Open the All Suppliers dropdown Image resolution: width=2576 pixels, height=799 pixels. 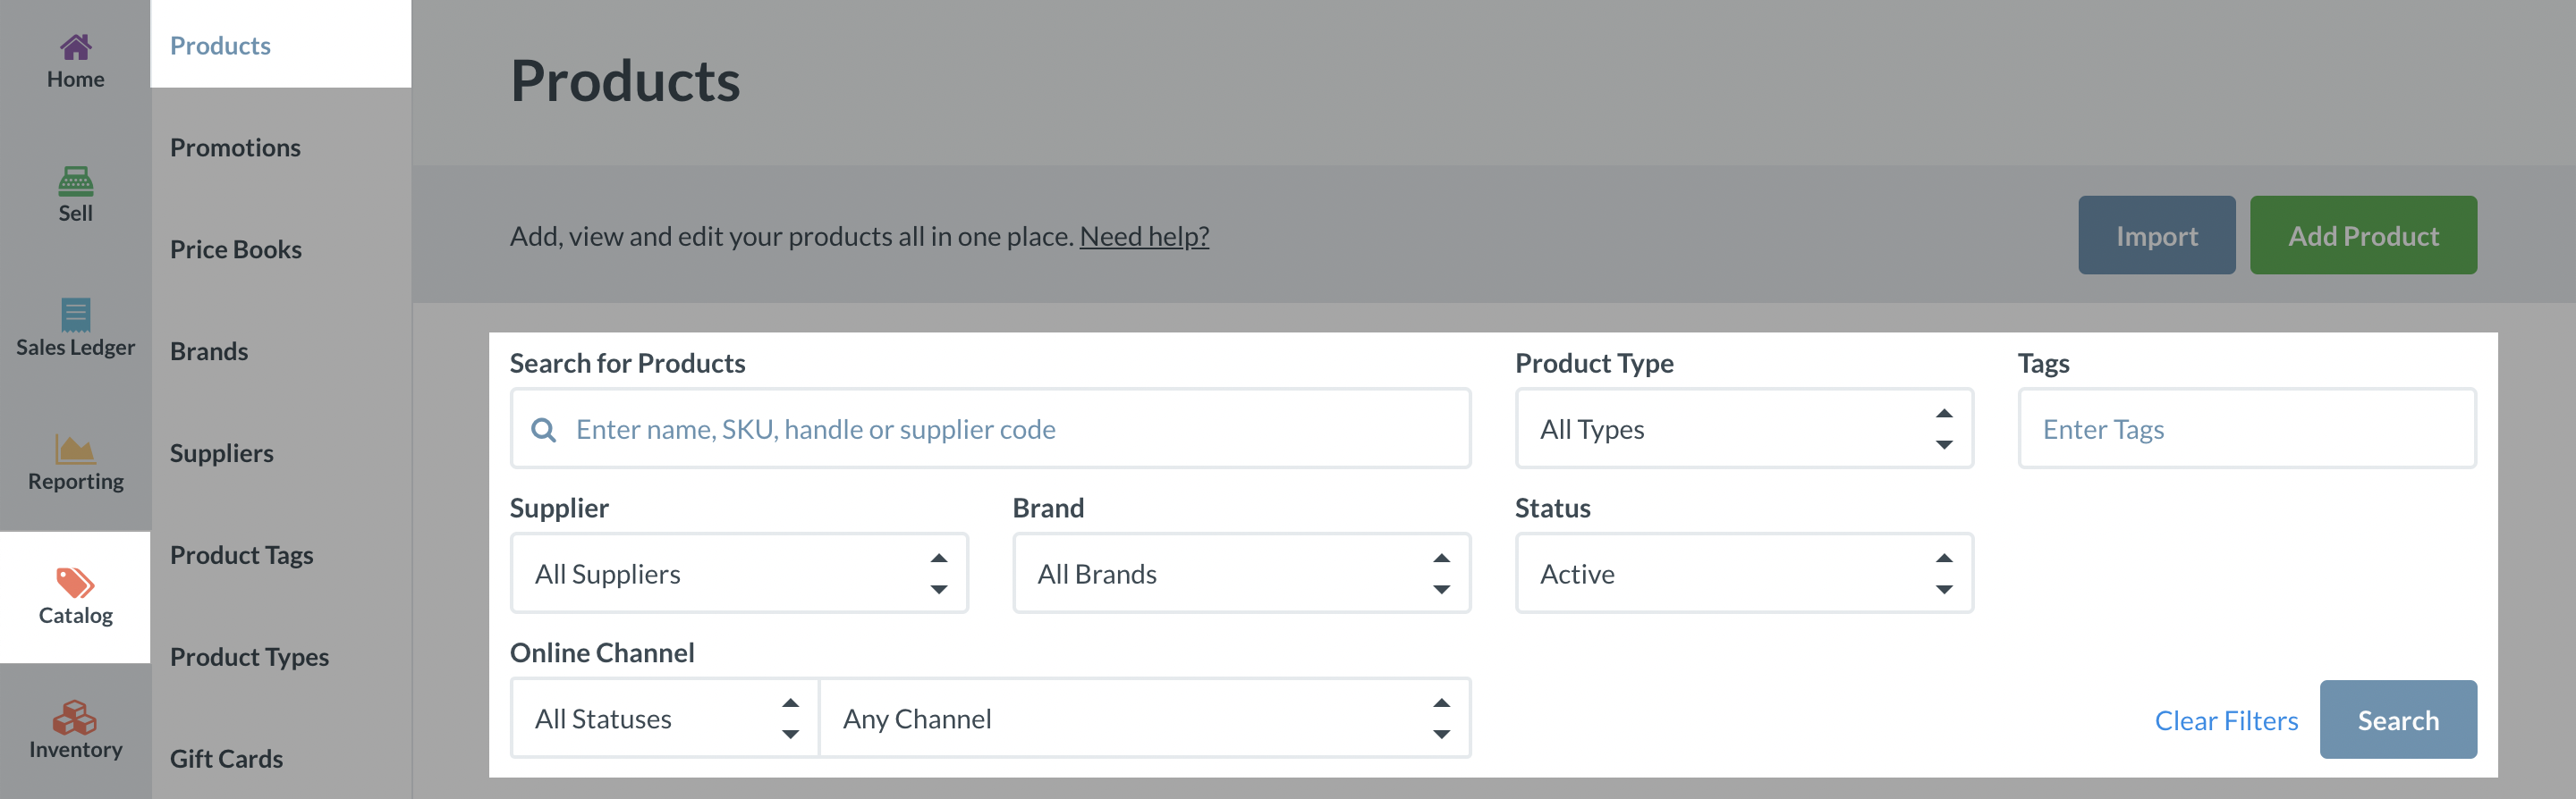(x=738, y=575)
